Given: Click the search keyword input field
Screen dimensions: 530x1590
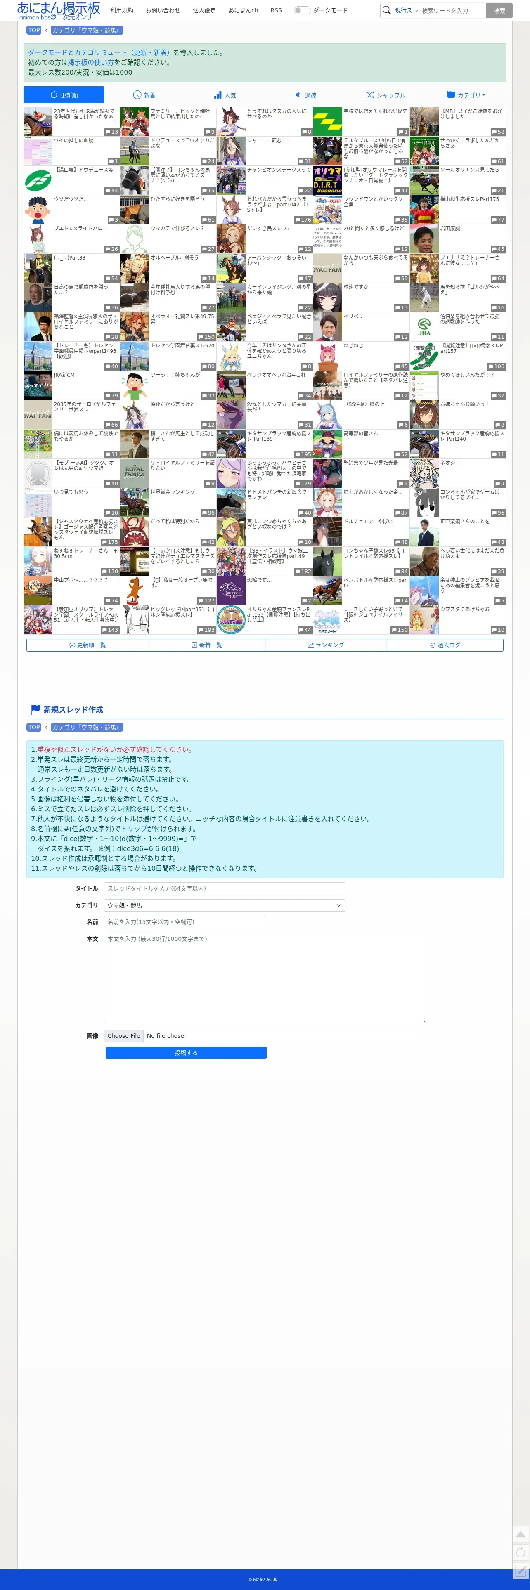Looking at the screenshot, I should click(x=452, y=10).
